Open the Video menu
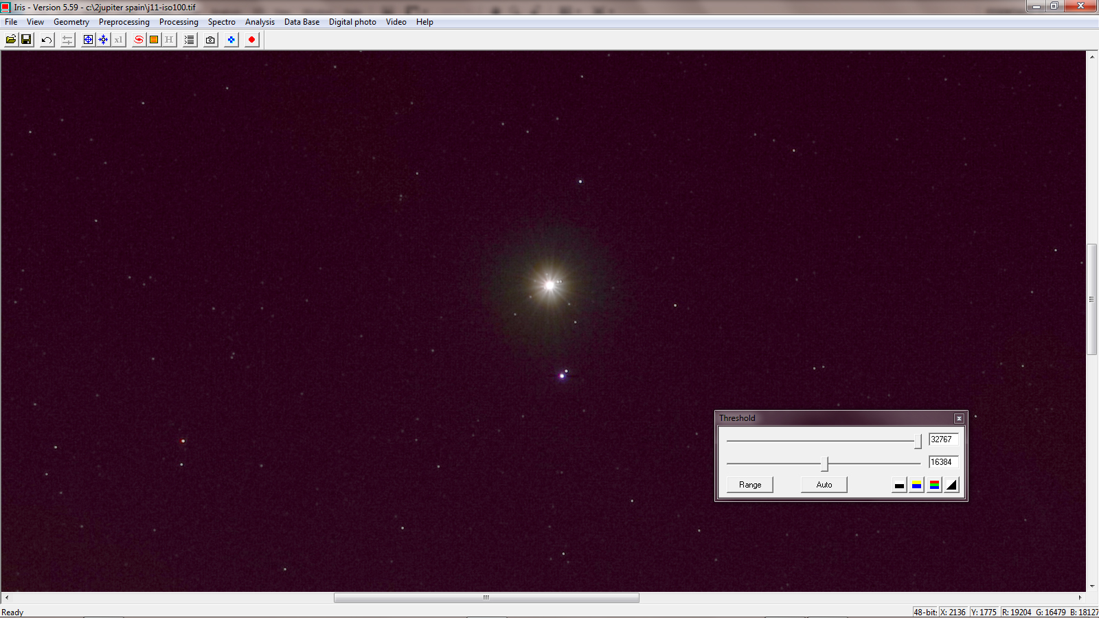This screenshot has height=618, width=1099. pyautogui.click(x=396, y=22)
